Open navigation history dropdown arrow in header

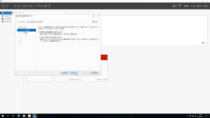pyautogui.click(x=10, y=6)
